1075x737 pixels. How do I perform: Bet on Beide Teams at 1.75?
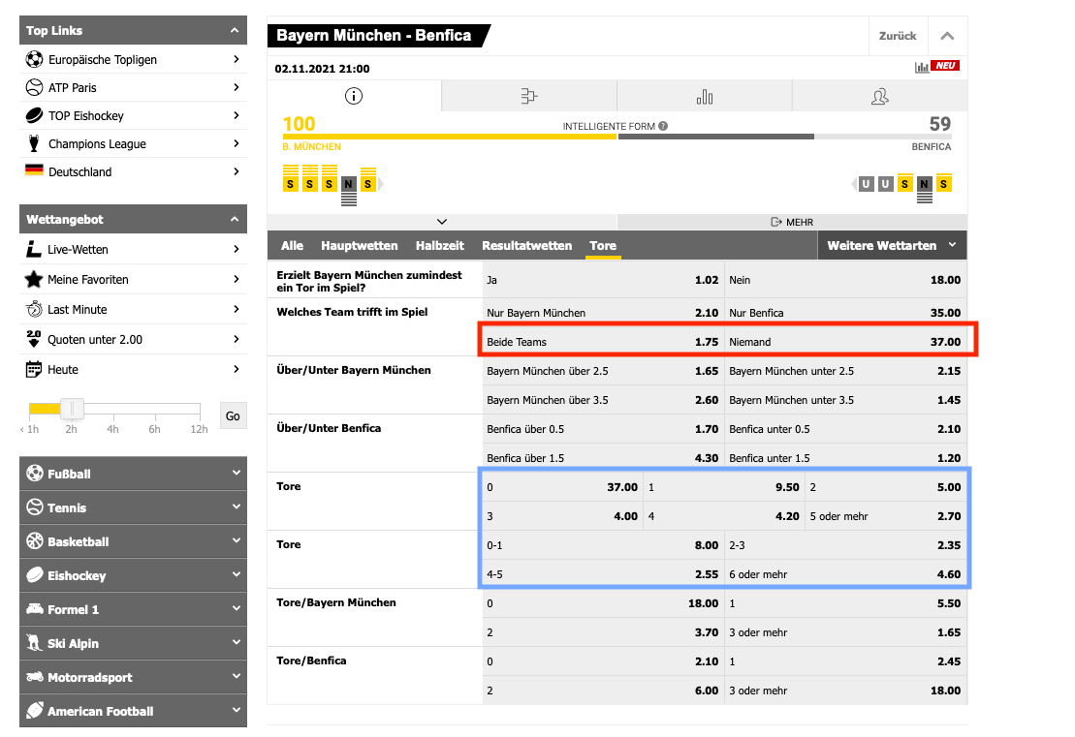point(603,342)
